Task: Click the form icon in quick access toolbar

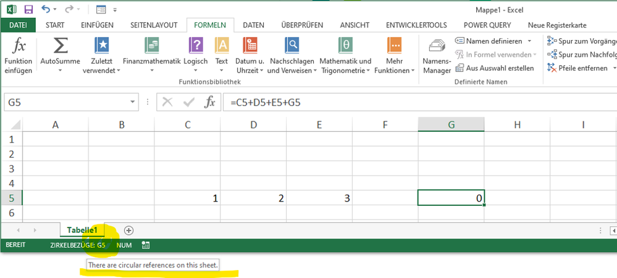Action: pos(101,9)
